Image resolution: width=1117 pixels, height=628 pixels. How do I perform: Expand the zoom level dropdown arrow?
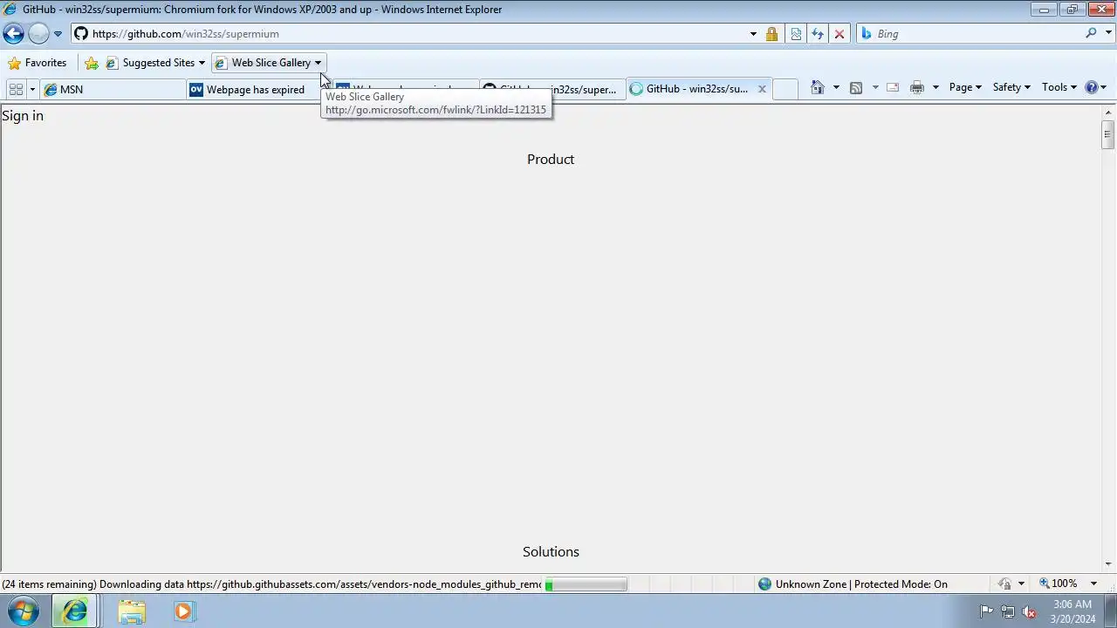point(1093,584)
